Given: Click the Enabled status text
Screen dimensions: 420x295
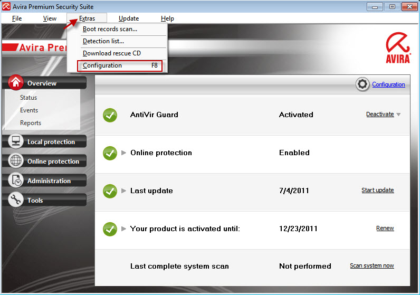Looking at the screenshot, I should (294, 153).
